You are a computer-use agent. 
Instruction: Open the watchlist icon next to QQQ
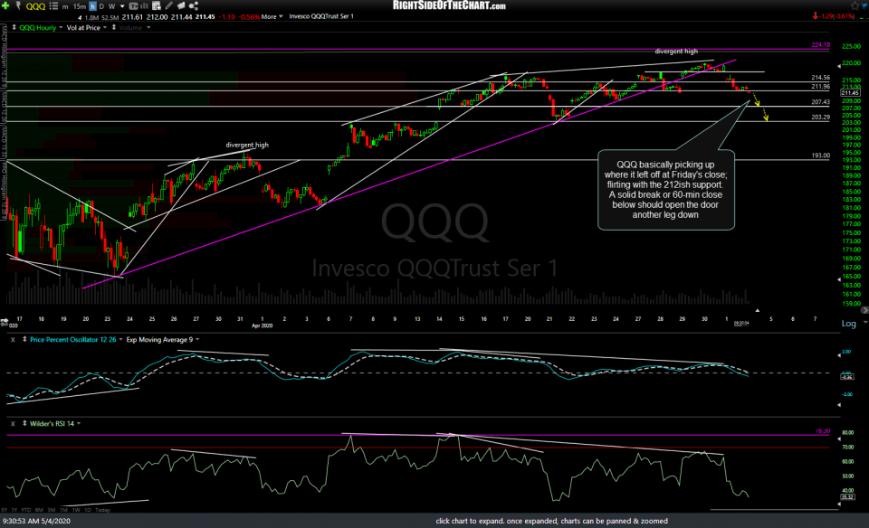point(53,6)
